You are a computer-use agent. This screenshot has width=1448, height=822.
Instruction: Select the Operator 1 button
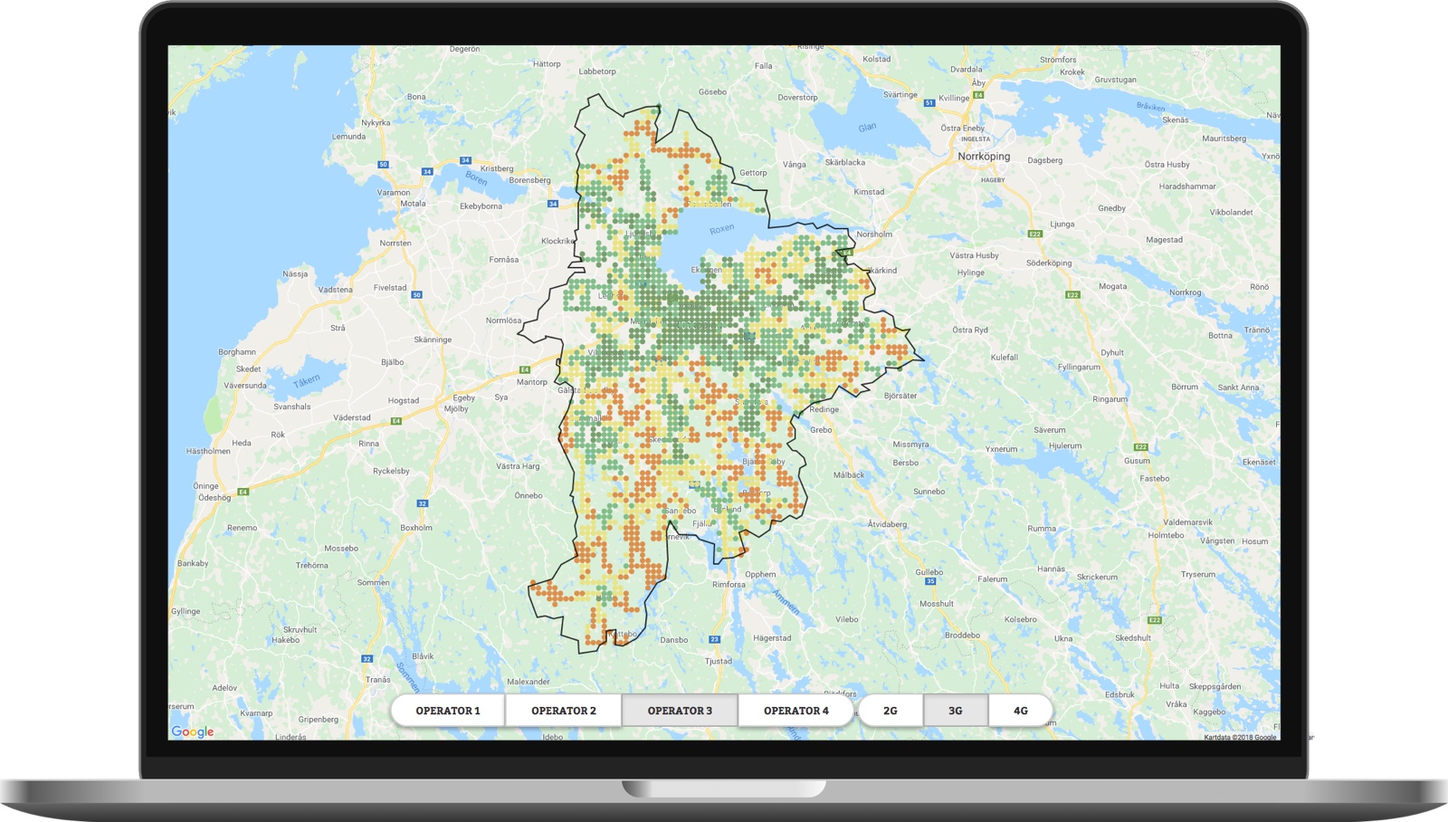coord(448,711)
